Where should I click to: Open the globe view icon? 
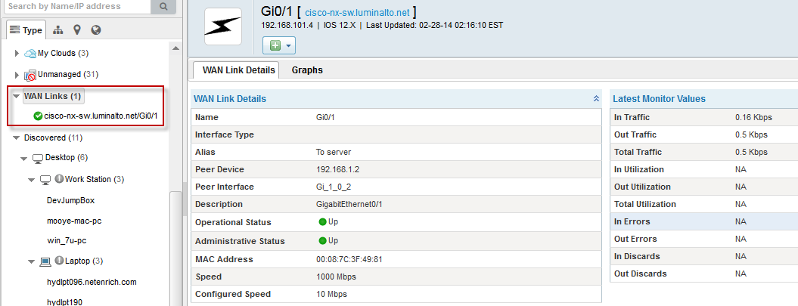pos(96,30)
